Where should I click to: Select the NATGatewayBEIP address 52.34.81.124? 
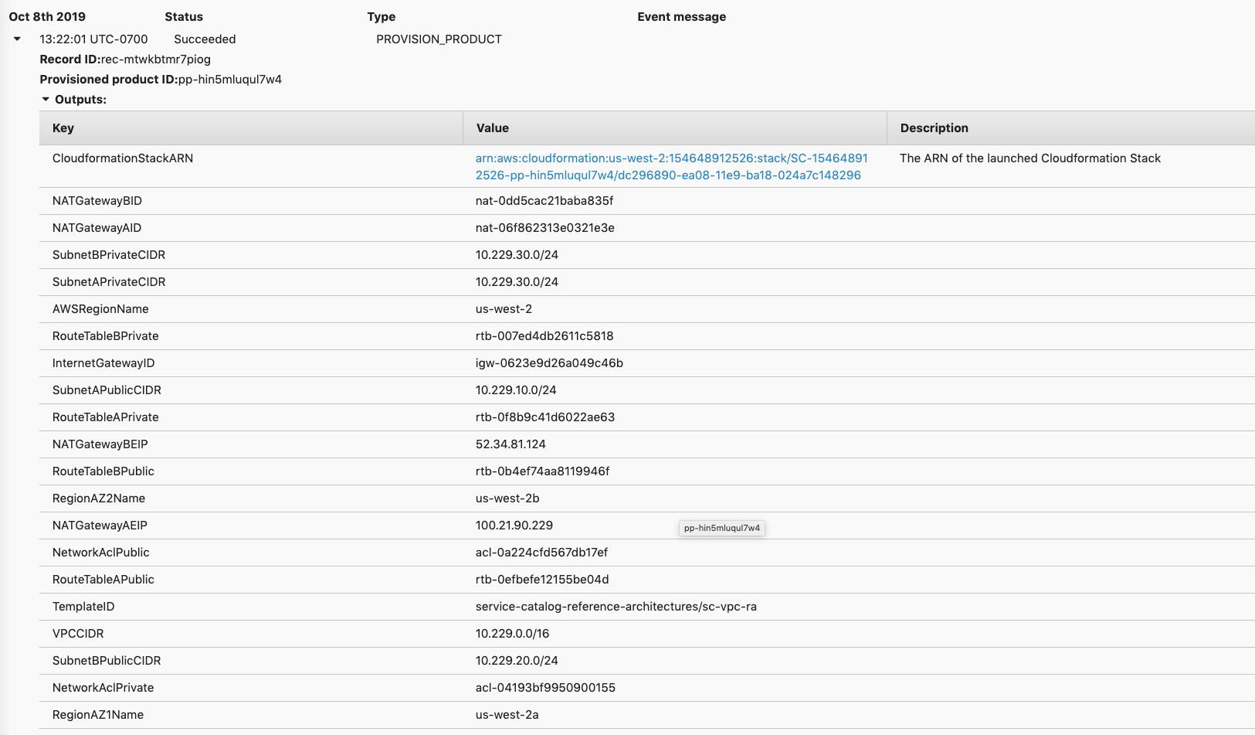pos(510,444)
